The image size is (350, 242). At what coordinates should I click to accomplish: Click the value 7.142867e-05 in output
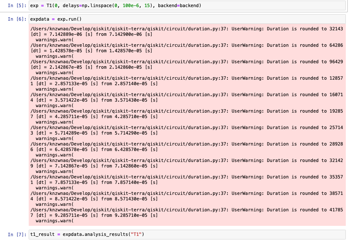coord(71,166)
